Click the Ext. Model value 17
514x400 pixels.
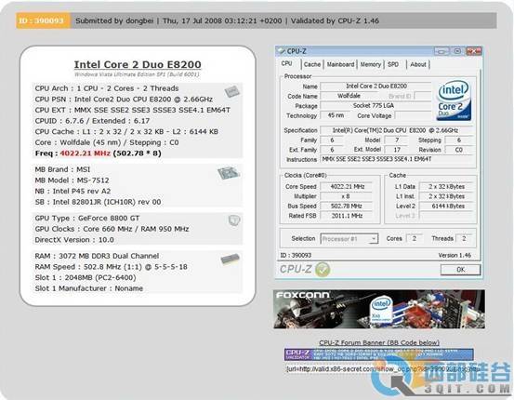[x=397, y=150]
